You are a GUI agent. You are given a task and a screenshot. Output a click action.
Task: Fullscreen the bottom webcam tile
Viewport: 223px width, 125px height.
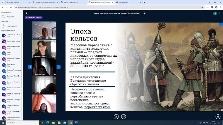pyautogui.click(x=55, y=96)
